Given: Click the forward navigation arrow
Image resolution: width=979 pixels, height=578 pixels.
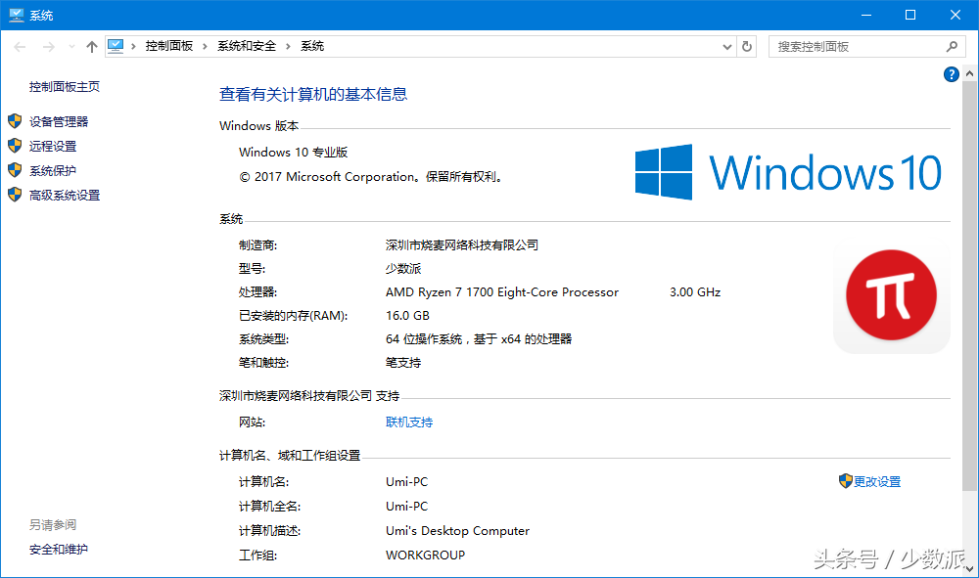Looking at the screenshot, I should 48,46.
